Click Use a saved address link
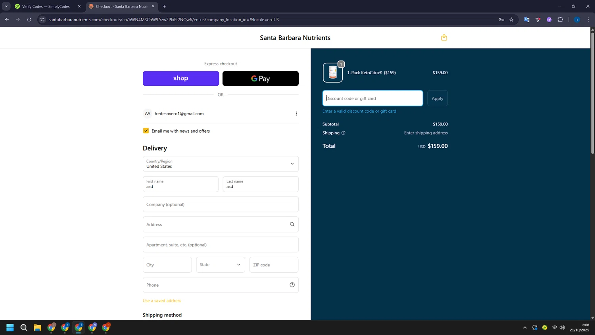Image resolution: width=595 pixels, height=335 pixels. 162,300
